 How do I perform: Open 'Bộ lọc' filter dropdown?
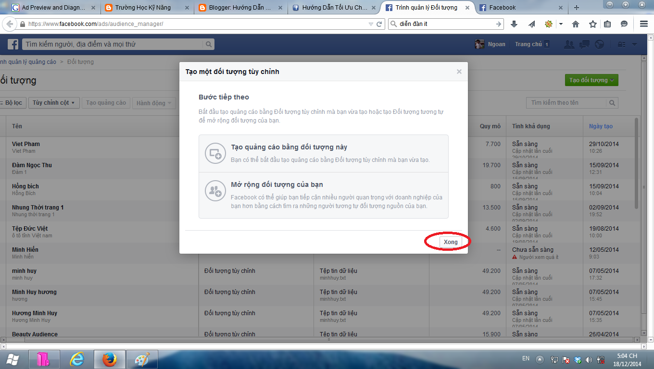click(13, 103)
